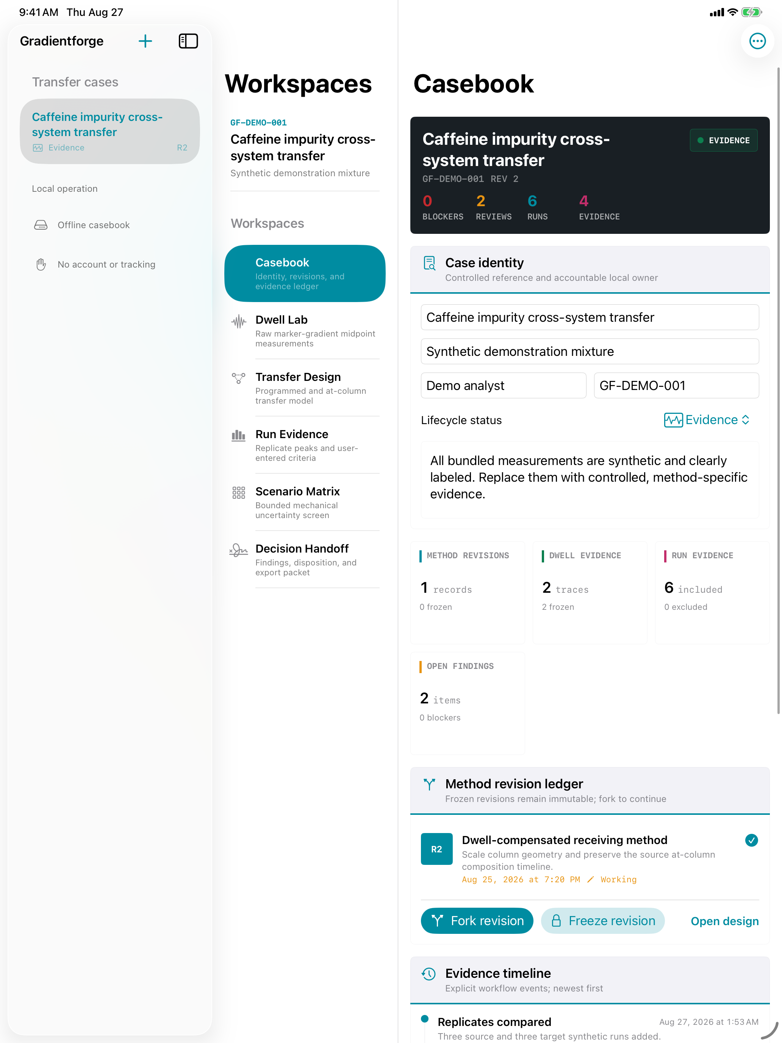Open the Transfer Design workspace
The width and height of the screenshot is (782, 1043).
click(x=305, y=388)
